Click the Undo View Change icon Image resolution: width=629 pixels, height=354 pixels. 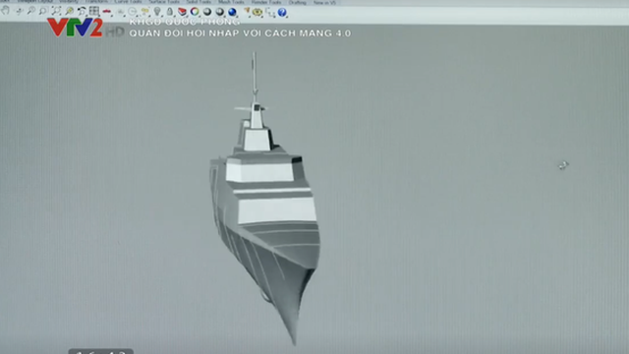(x=82, y=11)
